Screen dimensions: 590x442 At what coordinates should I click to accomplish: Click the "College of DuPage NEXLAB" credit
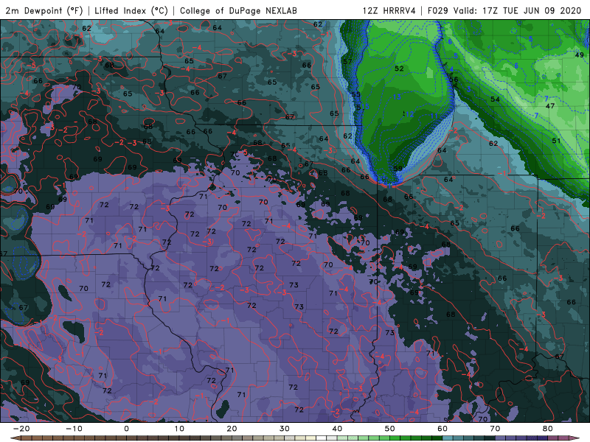[x=238, y=10]
